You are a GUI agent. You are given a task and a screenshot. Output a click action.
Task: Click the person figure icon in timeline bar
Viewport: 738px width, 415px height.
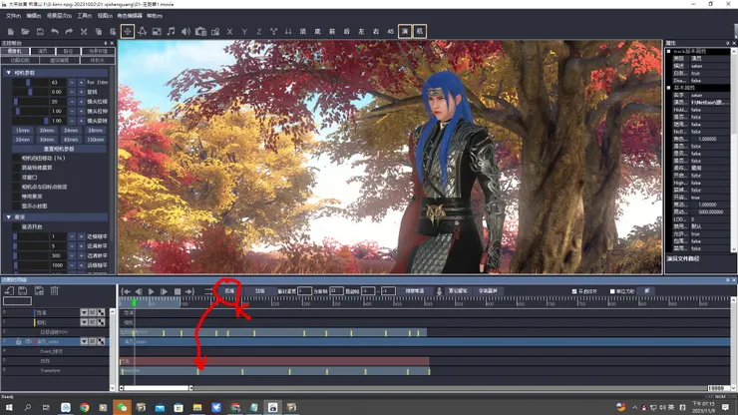click(x=439, y=291)
